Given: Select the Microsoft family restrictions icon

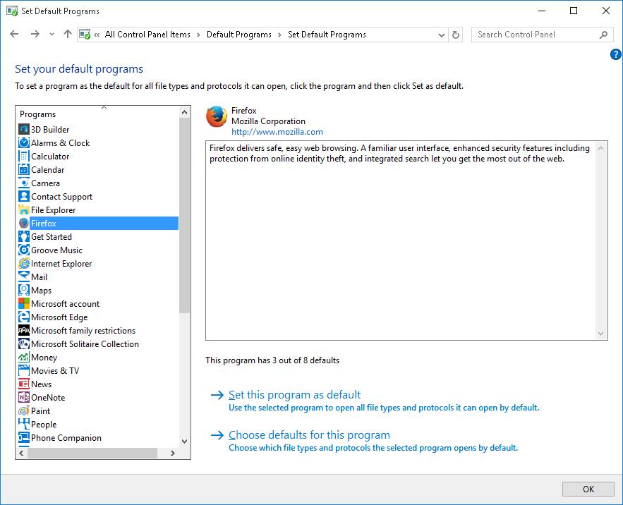Looking at the screenshot, I should 24,331.
